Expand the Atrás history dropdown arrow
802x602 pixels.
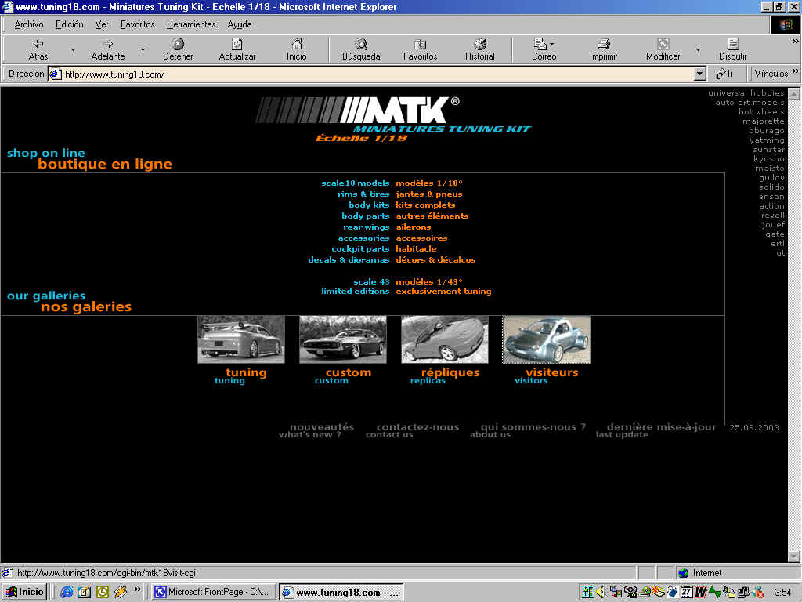(x=73, y=49)
